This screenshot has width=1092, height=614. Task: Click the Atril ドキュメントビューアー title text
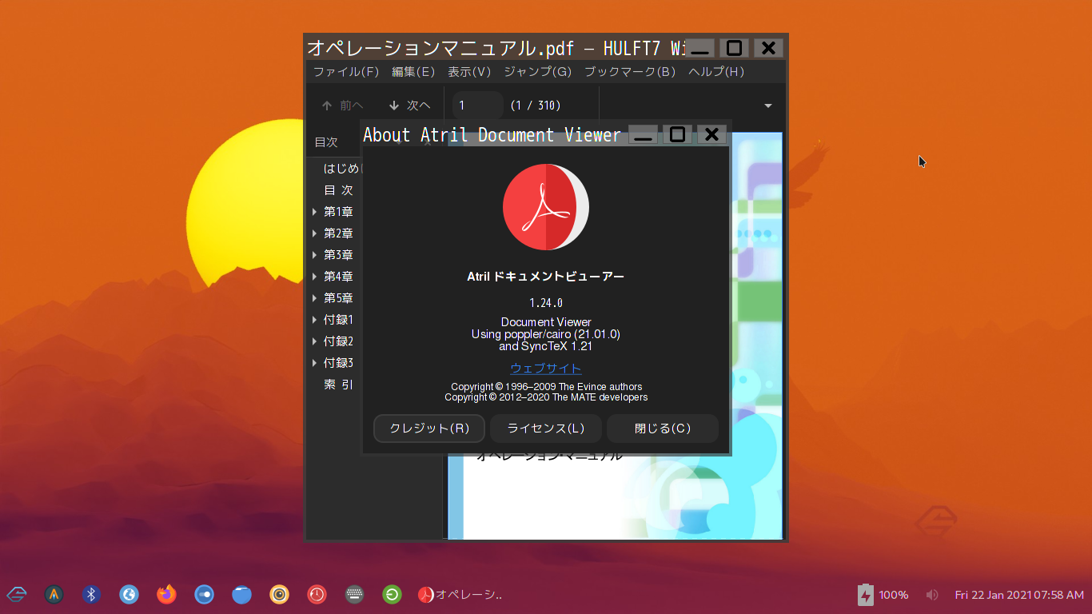click(546, 277)
